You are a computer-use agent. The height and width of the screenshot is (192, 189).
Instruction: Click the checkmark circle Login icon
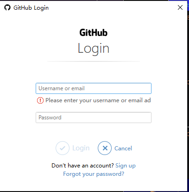pyautogui.click(x=63, y=148)
